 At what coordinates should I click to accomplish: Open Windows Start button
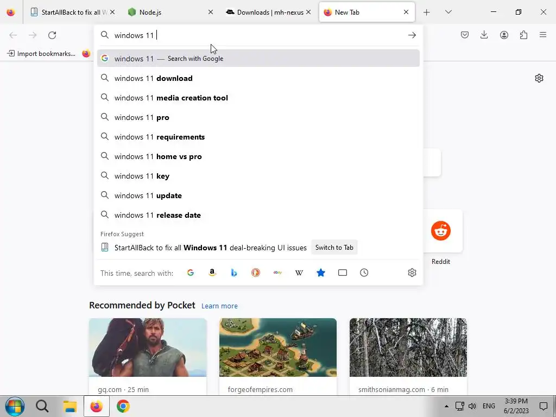point(15,406)
